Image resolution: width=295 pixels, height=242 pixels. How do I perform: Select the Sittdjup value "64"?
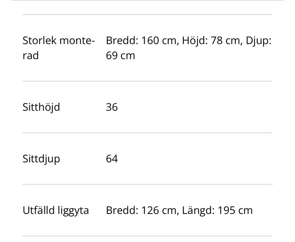tap(112, 159)
